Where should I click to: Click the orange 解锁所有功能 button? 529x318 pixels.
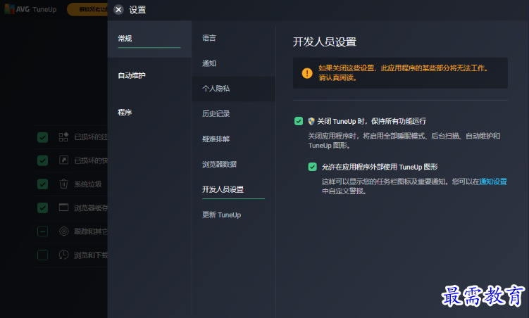88,9
